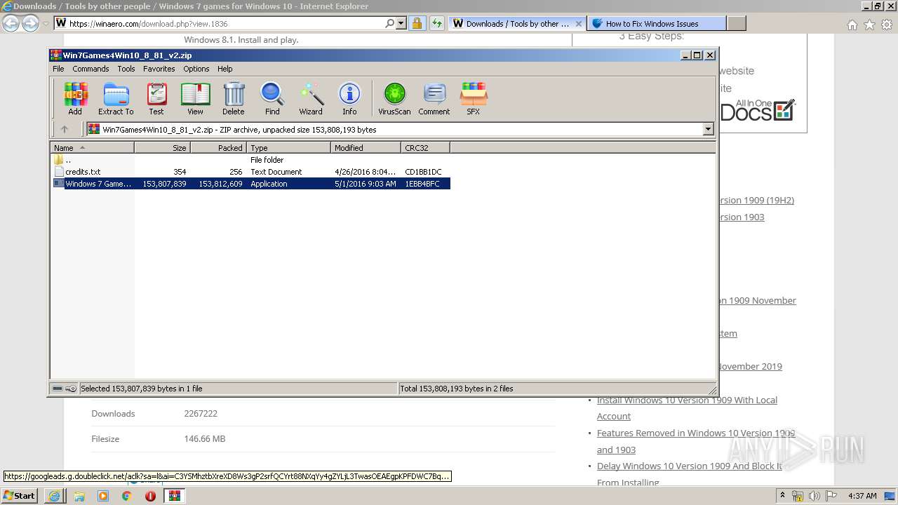Open Chrome from the taskbar
Screen dimensions: 898x505
coord(127,496)
